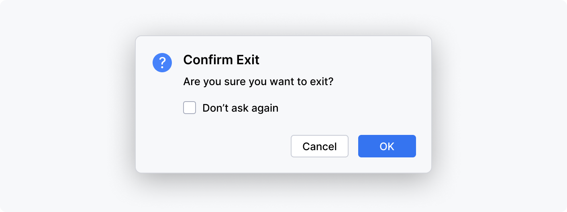Choose Cancel to stay in the app
Viewport: 567px width, 212px height.
(x=319, y=146)
